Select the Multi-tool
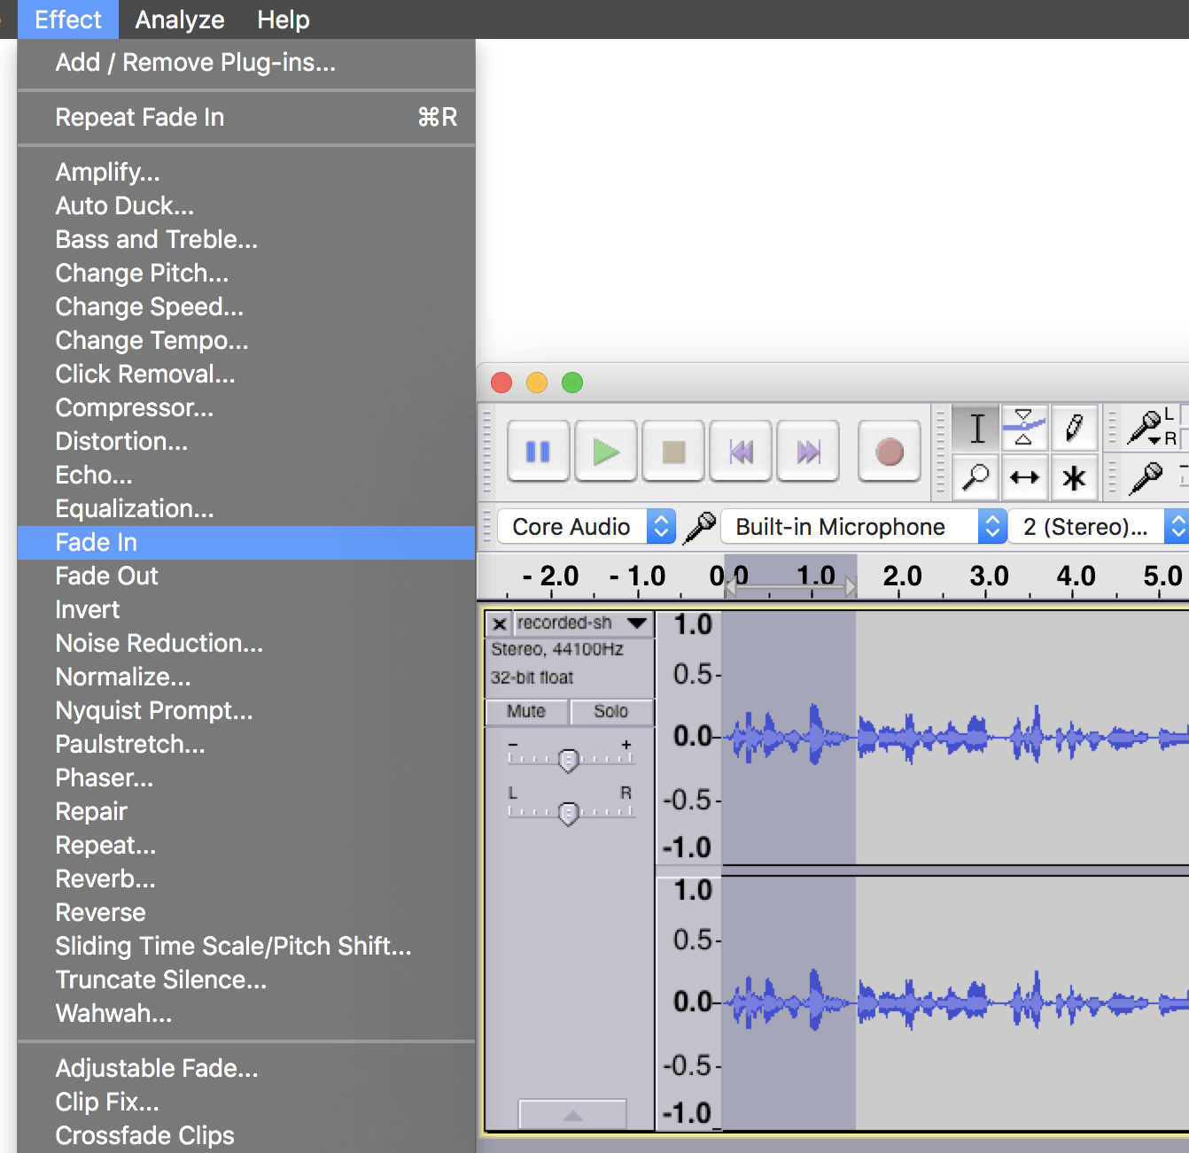 coord(1075,477)
